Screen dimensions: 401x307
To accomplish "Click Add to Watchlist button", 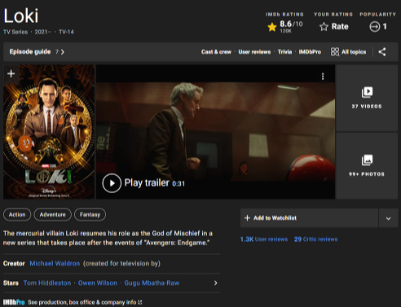I will click(x=309, y=218).
